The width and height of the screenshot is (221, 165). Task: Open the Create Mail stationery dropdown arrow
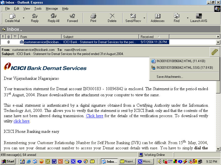coord(23,18)
